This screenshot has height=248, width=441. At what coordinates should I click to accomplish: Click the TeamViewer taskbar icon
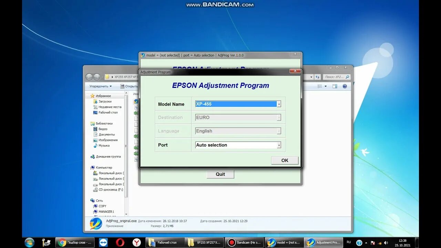point(103,242)
